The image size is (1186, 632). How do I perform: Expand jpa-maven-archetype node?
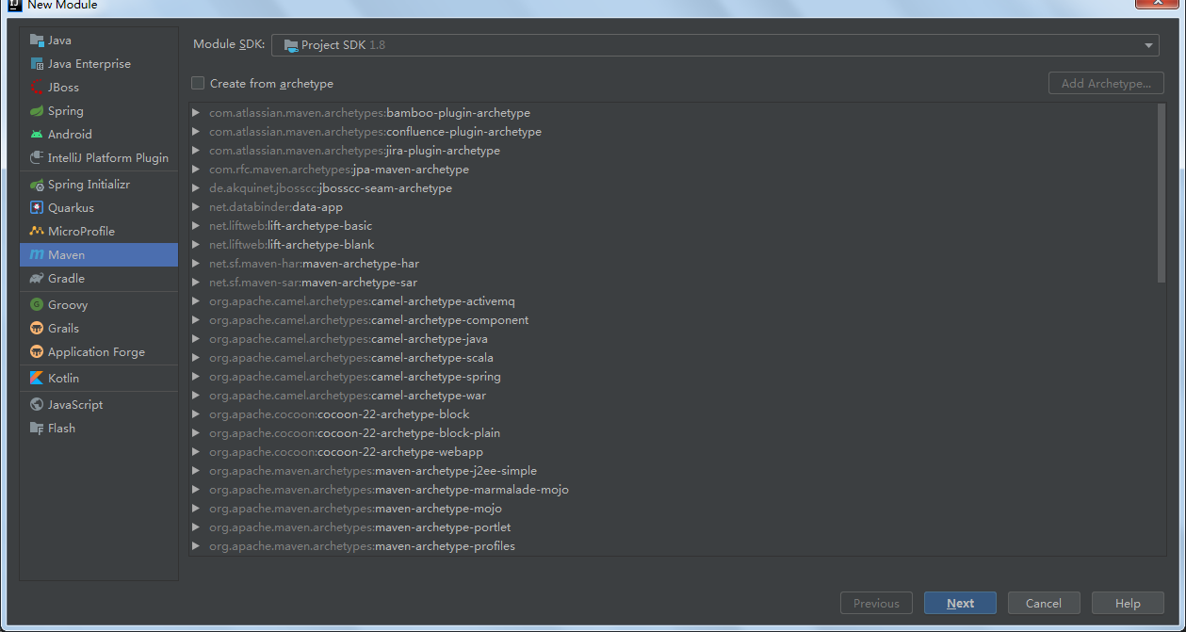click(x=196, y=170)
